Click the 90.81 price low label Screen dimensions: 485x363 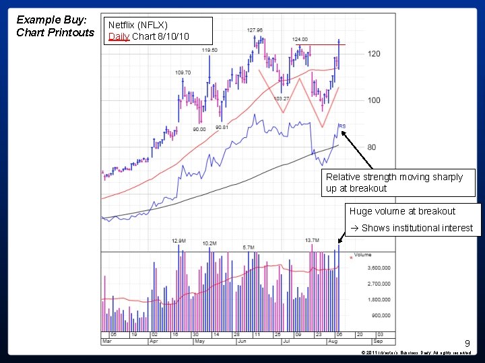point(222,127)
